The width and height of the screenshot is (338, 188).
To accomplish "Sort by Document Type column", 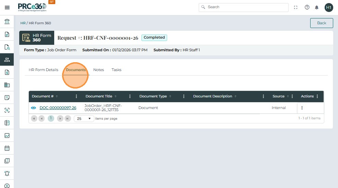I will coord(170,96).
